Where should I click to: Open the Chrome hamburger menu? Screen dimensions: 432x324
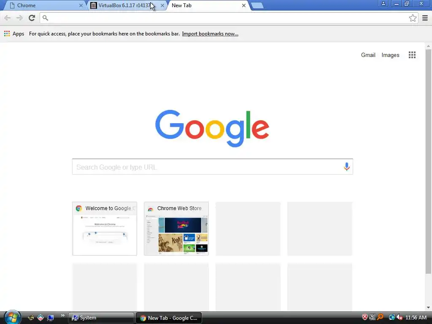pos(425,18)
